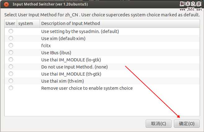Click "Remove user choice to enable system choice" text
The image size is (204, 132).
pos(87,88)
